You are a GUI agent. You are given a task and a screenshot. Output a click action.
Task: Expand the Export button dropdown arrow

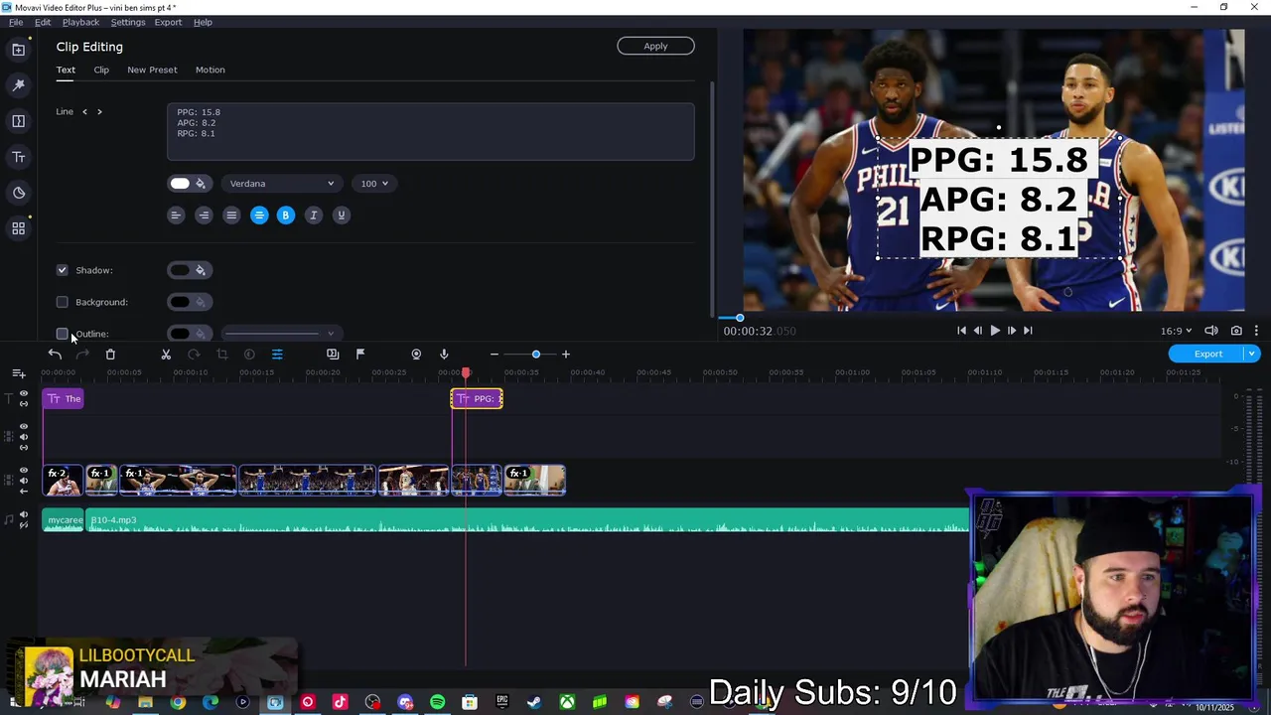tap(1252, 354)
